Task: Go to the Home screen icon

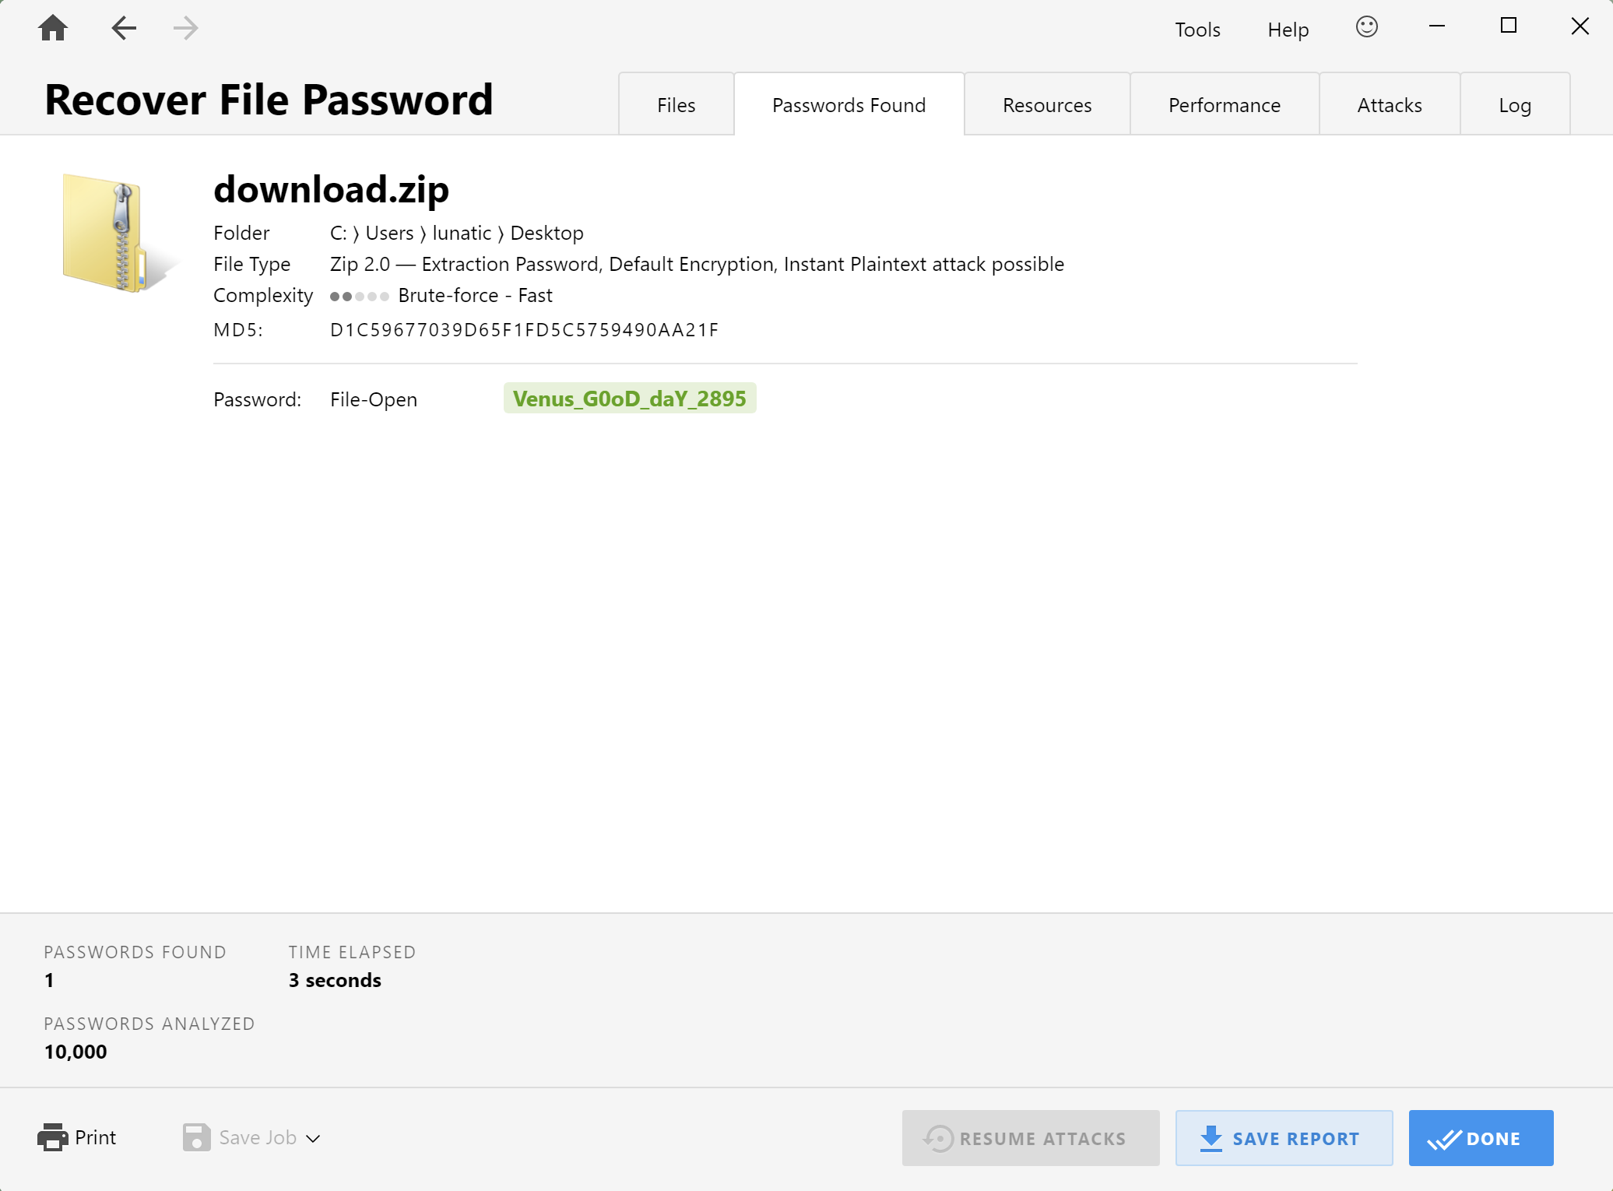Action: (53, 29)
